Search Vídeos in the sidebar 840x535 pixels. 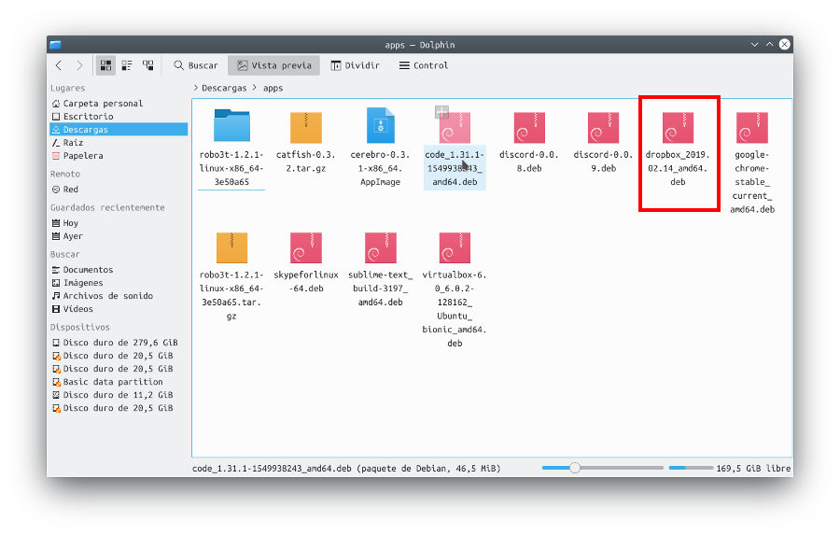[x=119, y=309]
